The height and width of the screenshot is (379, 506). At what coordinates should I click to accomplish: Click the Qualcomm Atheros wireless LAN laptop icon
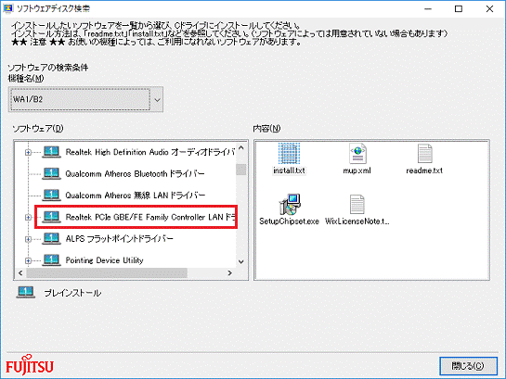(x=51, y=196)
